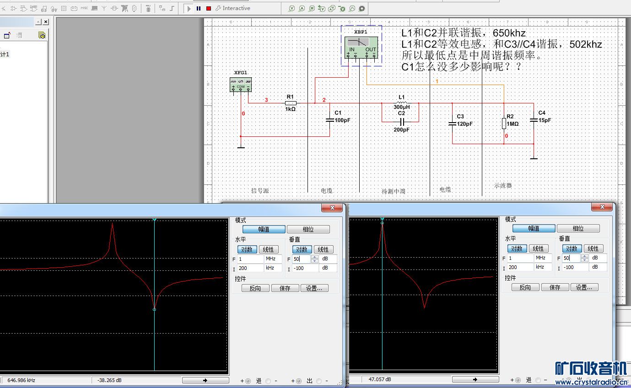This screenshot has height=388, width=631.
Task: Select the 1MΩ resistor R2
Action: click(x=504, y=123)
